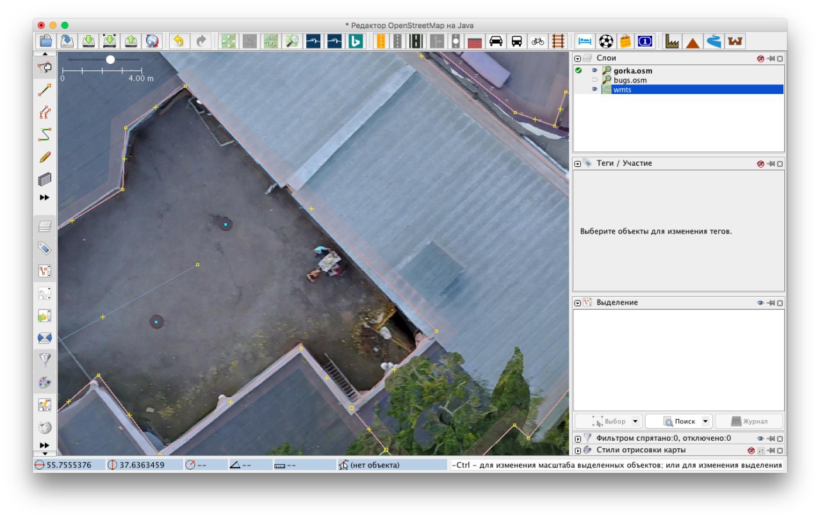The width and height of the screenshot is (820, 520).
Task: Click the grey redo arrow
Action: pyautogui.click(x=201, y=41)
